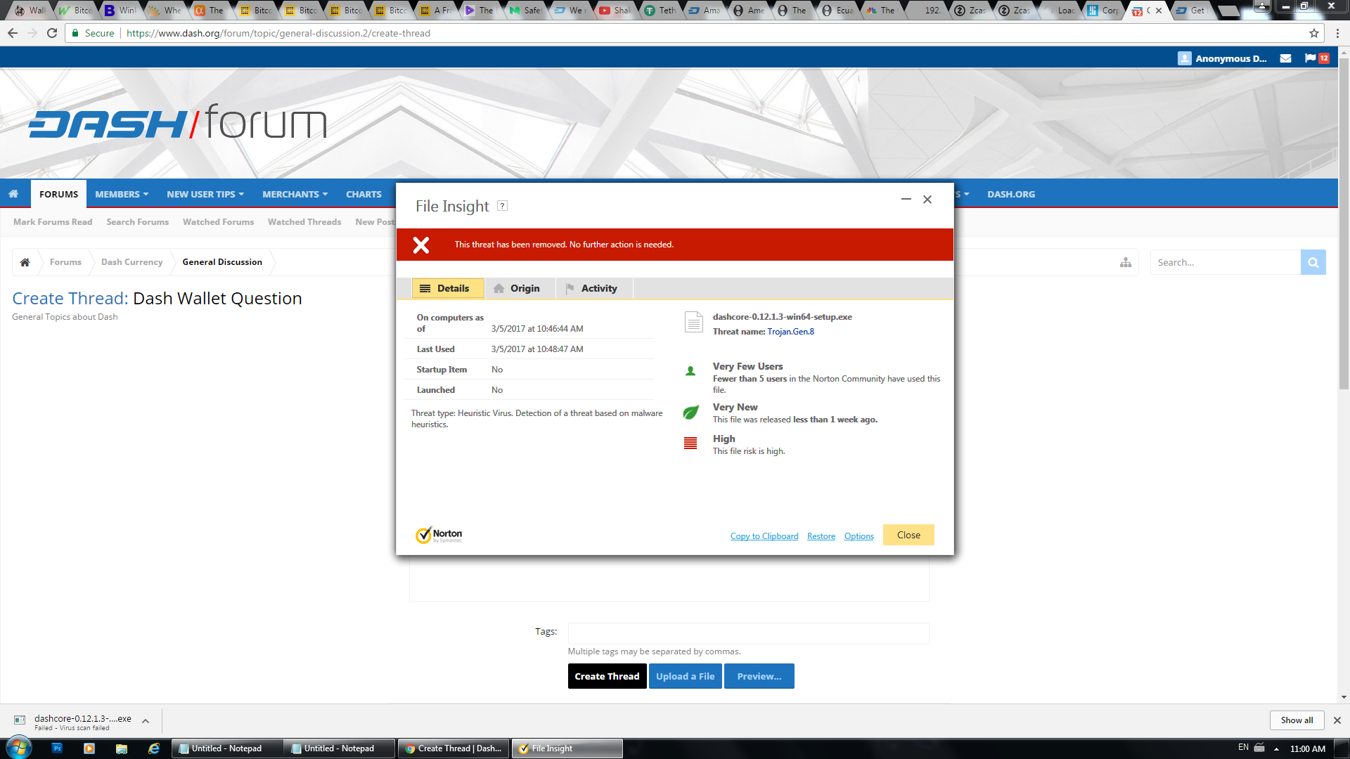
Task: Minimize the File Insight dialog
Action: coord(906,200)
